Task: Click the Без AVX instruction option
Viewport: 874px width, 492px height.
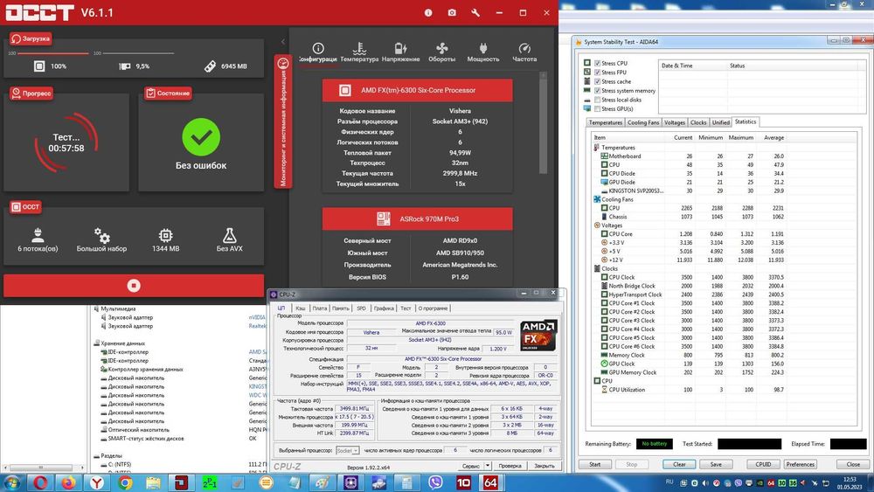Action: [229, 240]
